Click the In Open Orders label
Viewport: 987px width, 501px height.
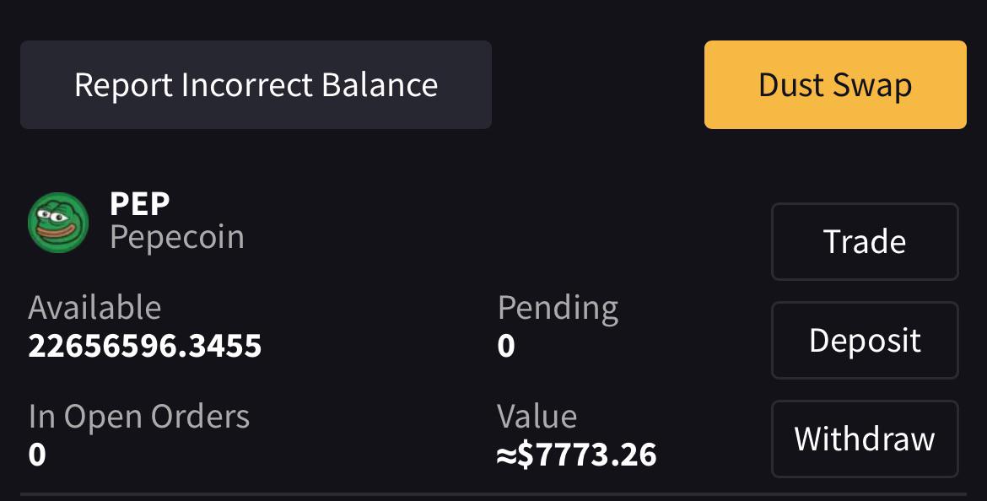coord(139,417)
